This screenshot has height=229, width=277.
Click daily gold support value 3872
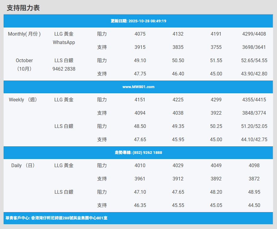point(254,179)
